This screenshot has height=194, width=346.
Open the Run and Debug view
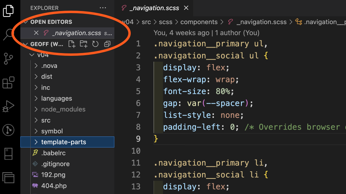point(8,106)
